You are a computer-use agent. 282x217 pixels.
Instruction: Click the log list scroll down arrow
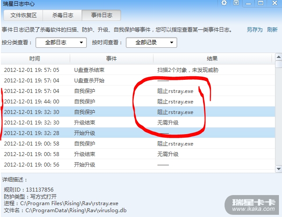point(278,169)
